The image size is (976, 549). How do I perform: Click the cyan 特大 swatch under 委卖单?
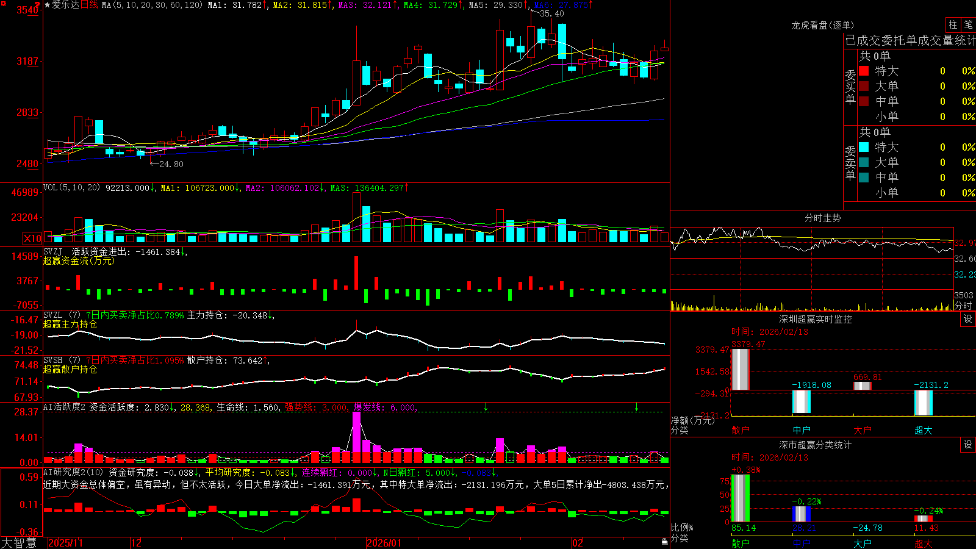click(864, 147)
